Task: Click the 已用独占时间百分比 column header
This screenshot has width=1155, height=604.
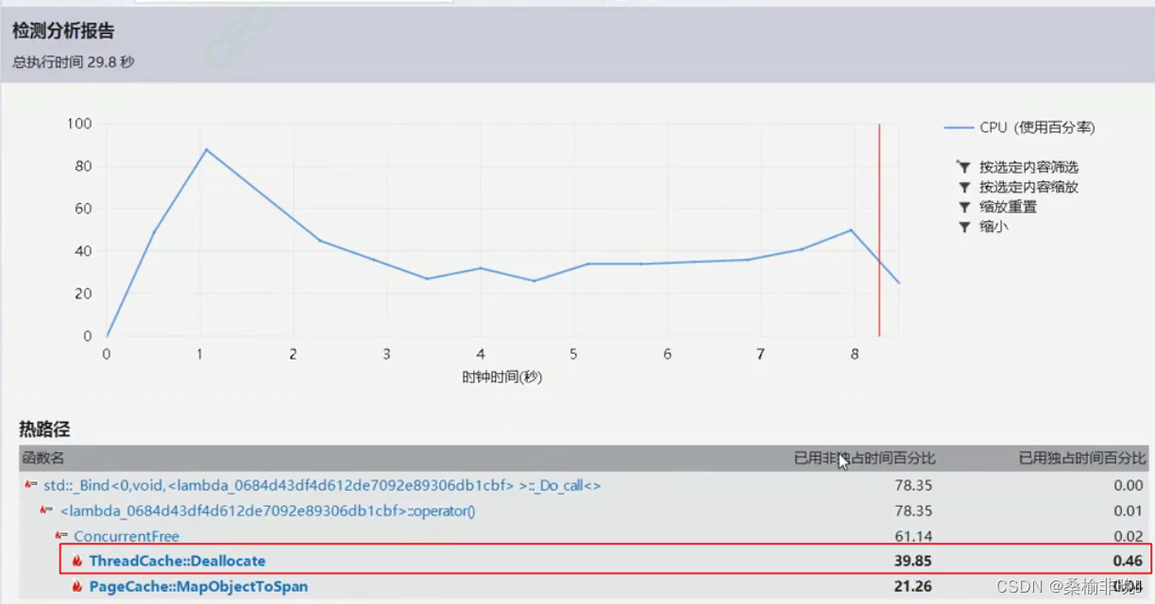Action: click(x=1080, y=459)
